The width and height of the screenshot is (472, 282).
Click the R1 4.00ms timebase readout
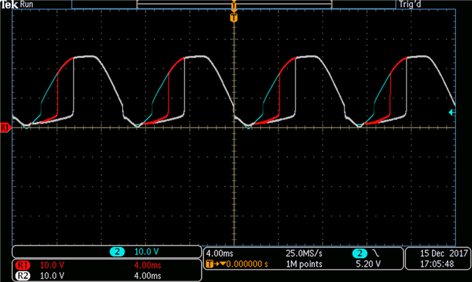click(147, 265)
